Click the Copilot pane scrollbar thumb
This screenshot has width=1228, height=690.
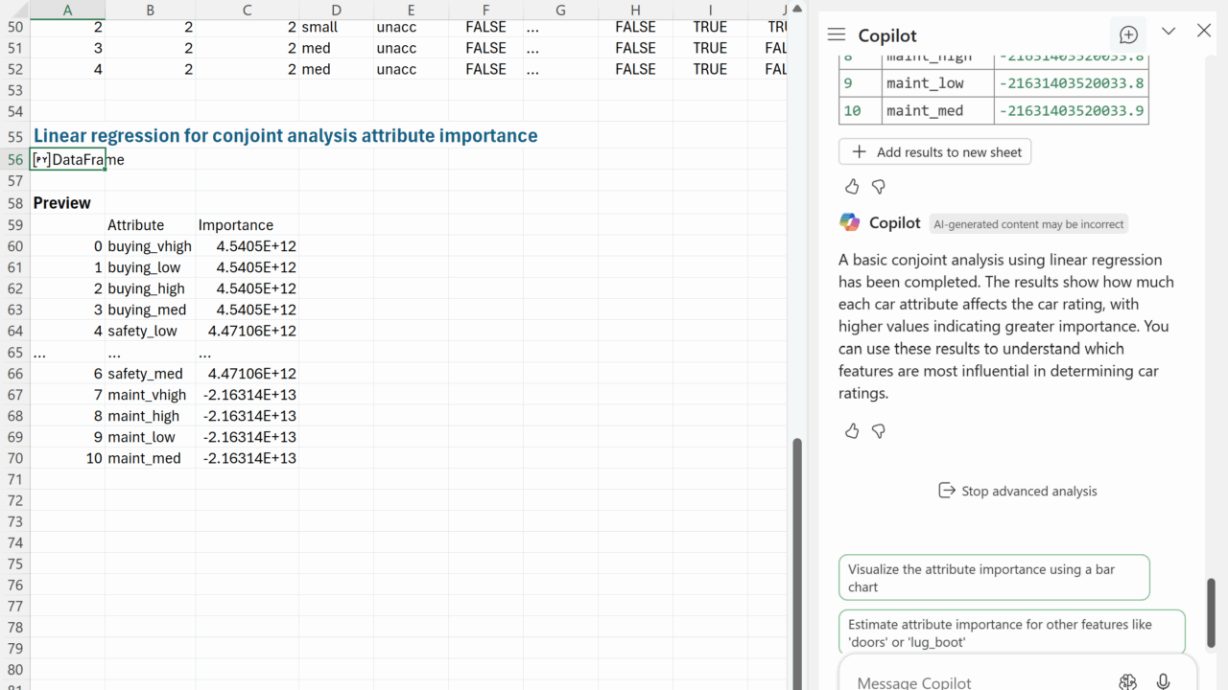click(x=1211, y=613)
